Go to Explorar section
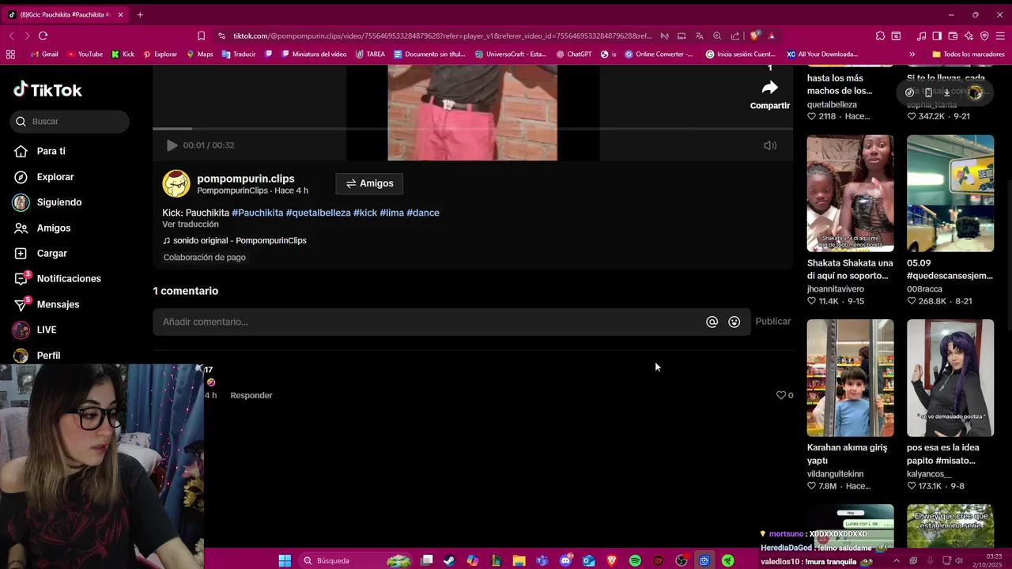 [55, 177]
